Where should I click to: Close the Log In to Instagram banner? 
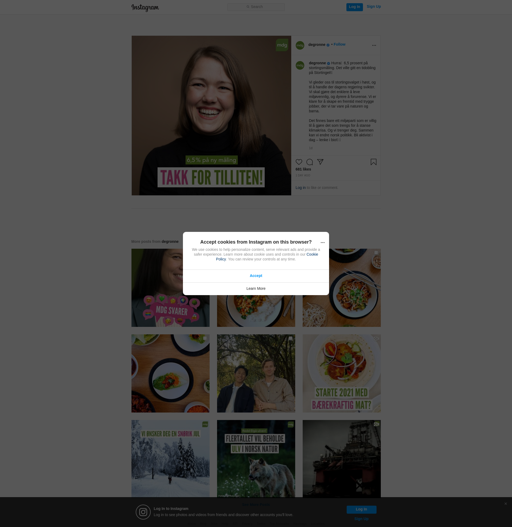click(505, 504)
